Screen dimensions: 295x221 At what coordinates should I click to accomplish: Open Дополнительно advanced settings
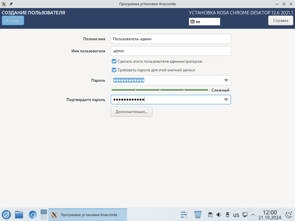[131, 112]
